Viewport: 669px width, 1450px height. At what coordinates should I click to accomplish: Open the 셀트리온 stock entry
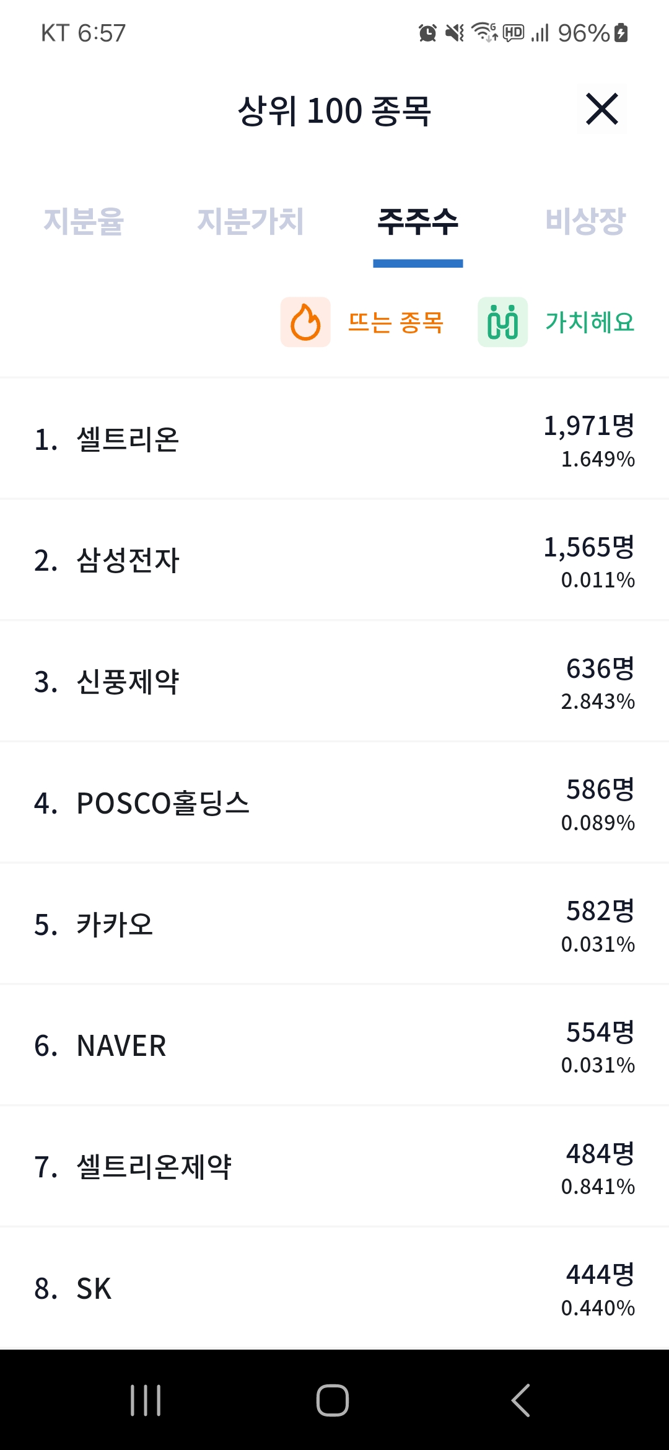[334, 439]
